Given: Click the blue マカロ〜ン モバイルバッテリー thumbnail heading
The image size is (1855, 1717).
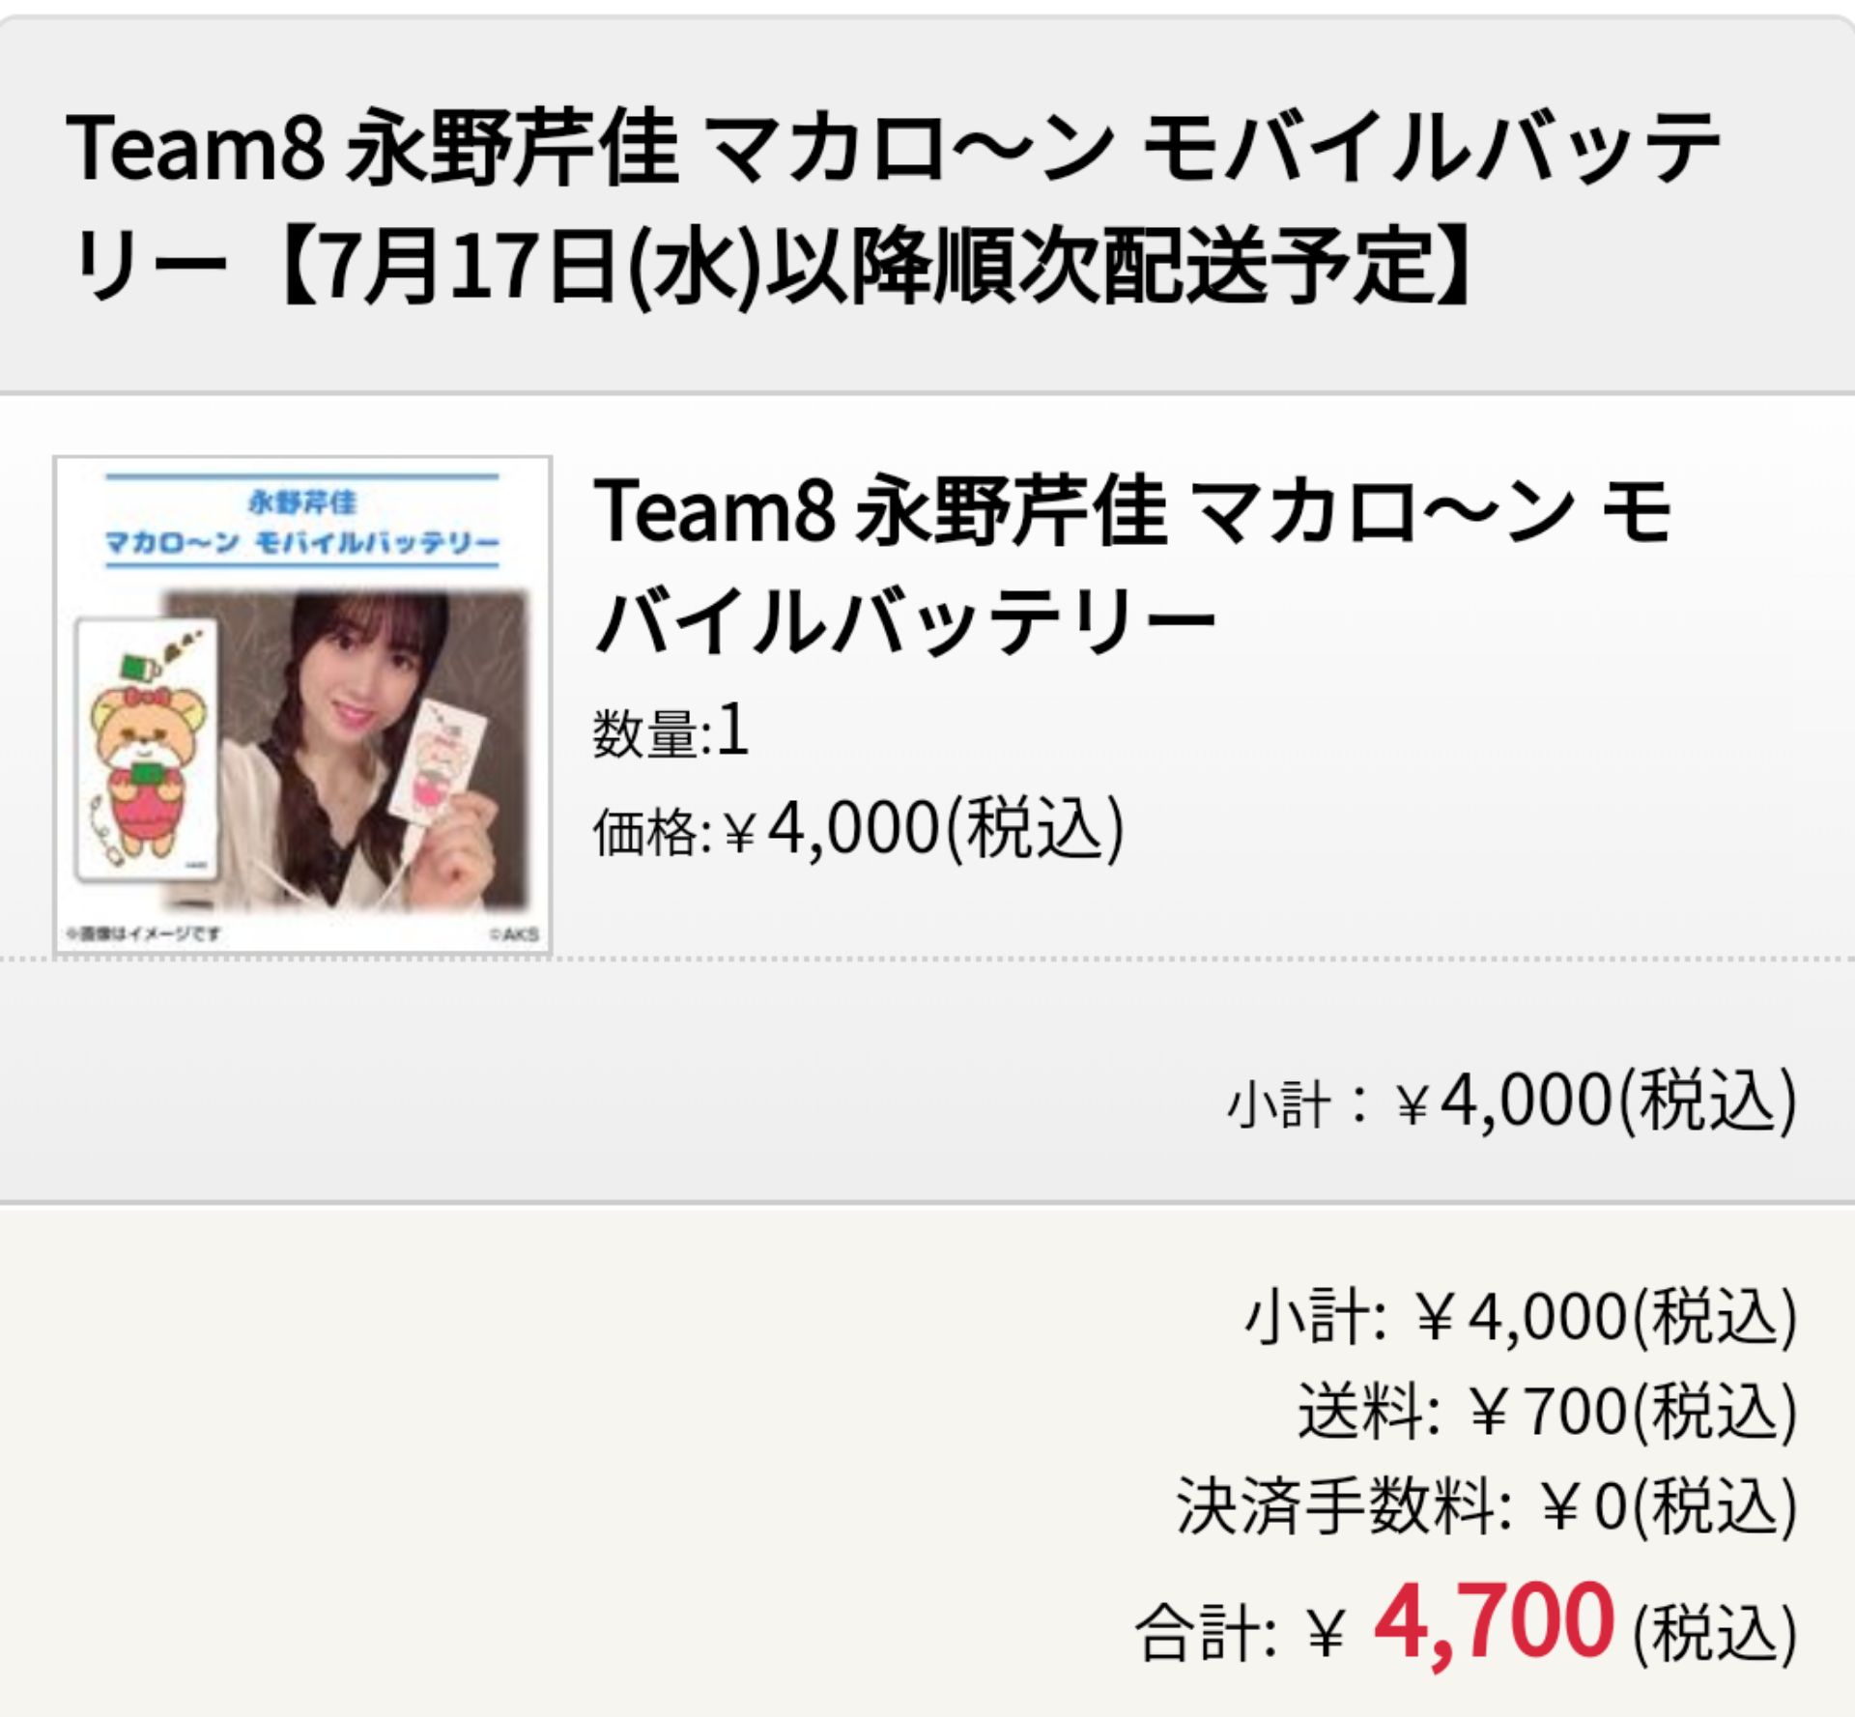Looking at the screenshot, I should point(302,542).
